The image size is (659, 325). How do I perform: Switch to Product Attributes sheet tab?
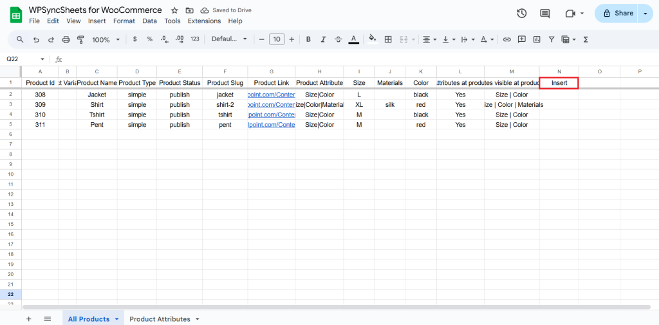click(160, 319)
